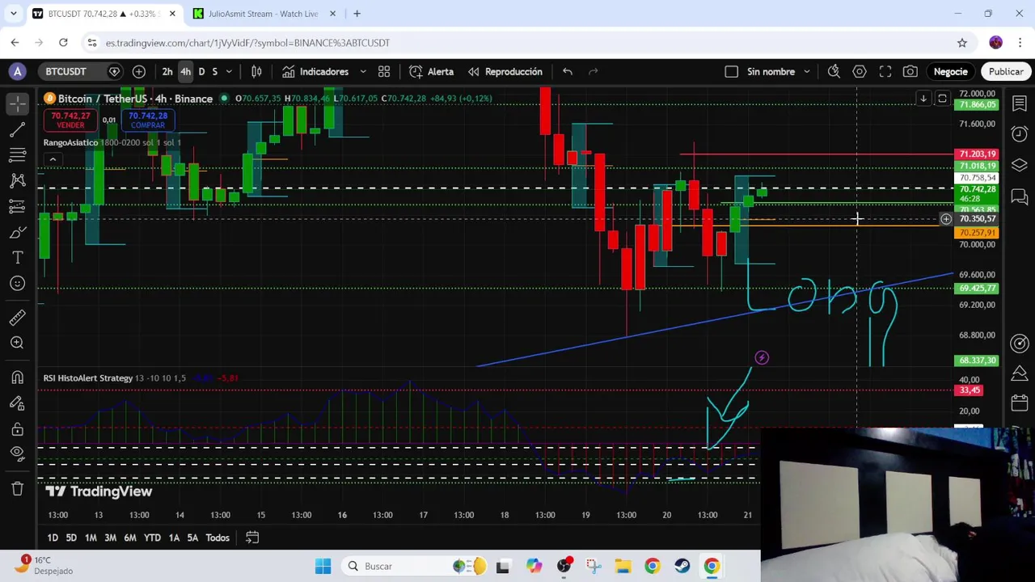Toggle auto-scale arrow button on chart

923,99
